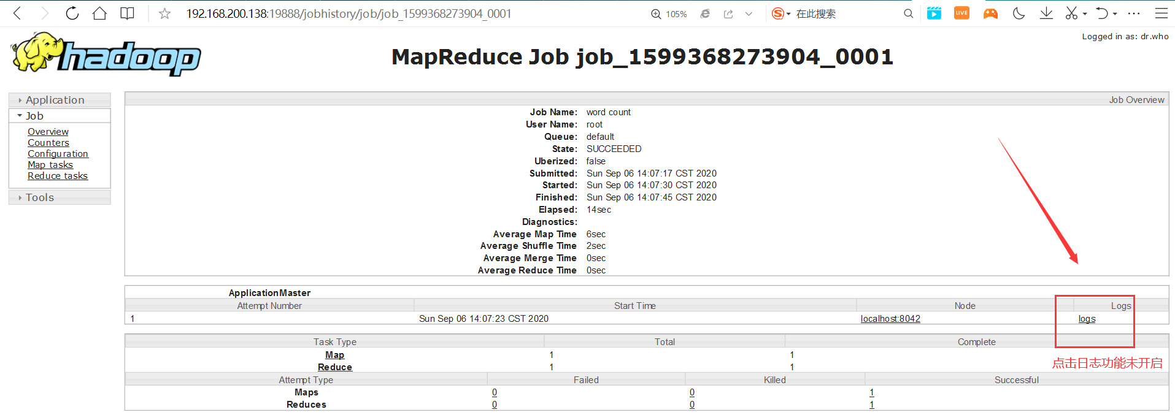The image size is (1175, 415).
Task: Open the Sogou search engine dropdown
Action: pyautogui.click(x=781, y=13)
